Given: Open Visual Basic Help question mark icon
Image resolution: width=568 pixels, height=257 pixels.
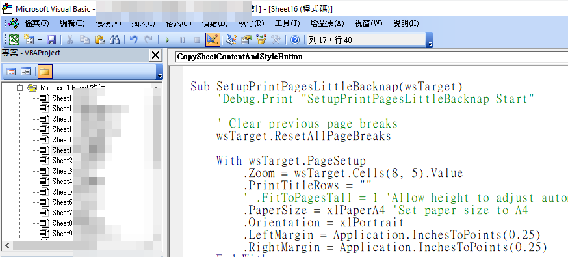Looking at the screenshot, I should [295, 40].
